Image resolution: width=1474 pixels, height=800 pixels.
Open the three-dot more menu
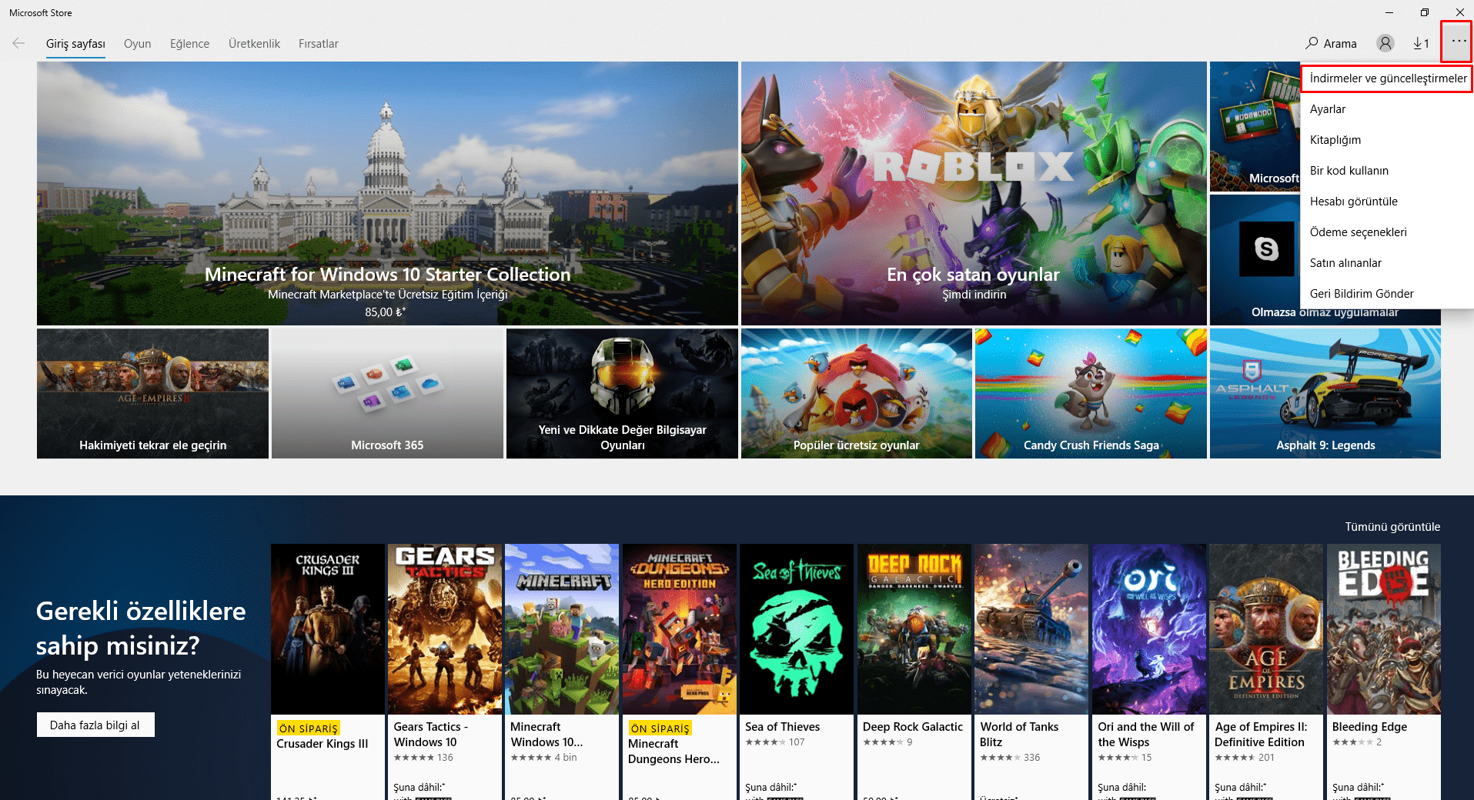1458,41
